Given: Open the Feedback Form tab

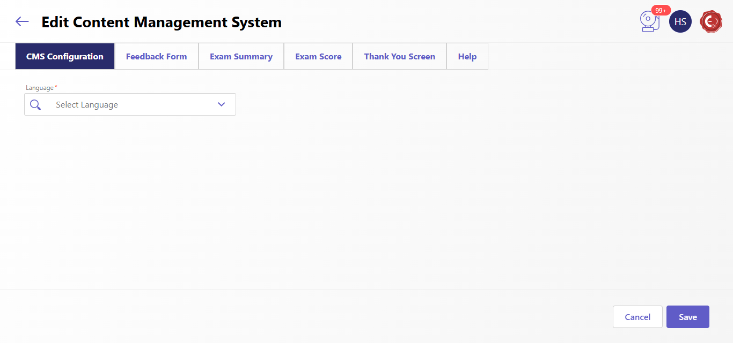Looking at the screenshot, I should 156,57.
